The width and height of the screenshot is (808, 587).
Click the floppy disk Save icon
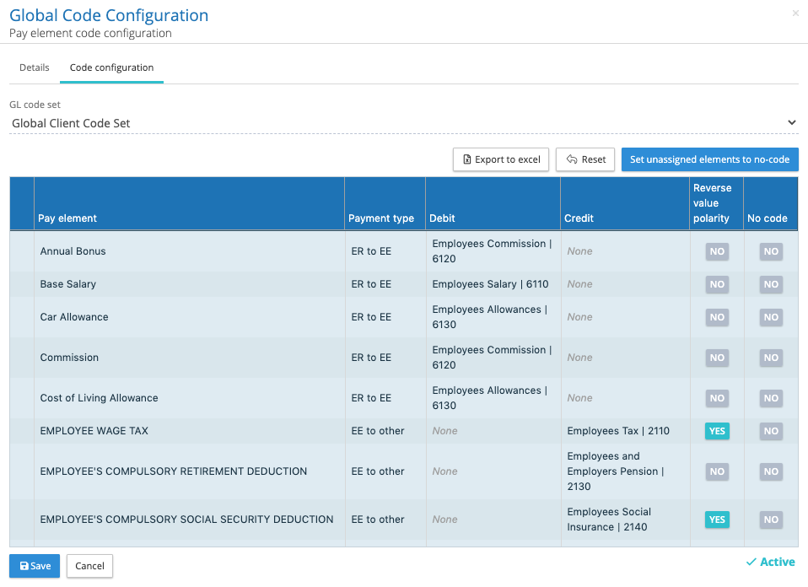coord(24,566)
